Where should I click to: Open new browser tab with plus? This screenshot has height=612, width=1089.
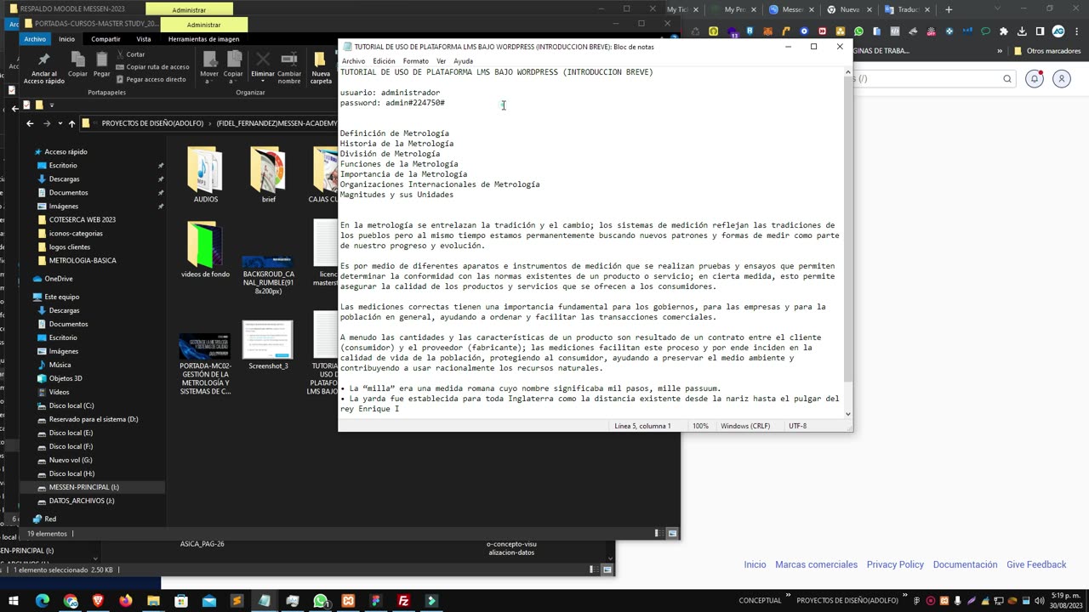949,9
